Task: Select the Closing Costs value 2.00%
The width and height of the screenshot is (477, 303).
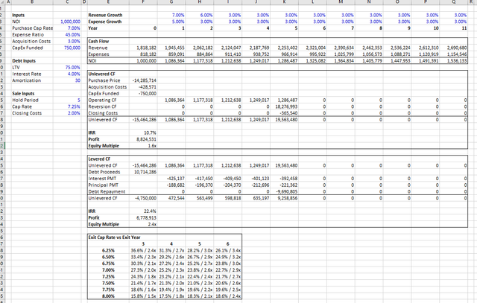Action: 74,113
